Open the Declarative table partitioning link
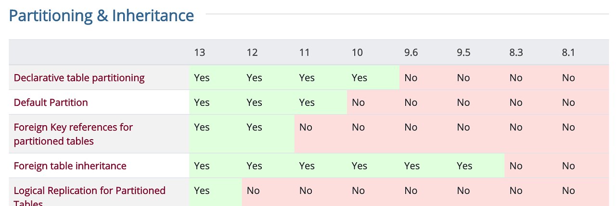 (79, 77)
